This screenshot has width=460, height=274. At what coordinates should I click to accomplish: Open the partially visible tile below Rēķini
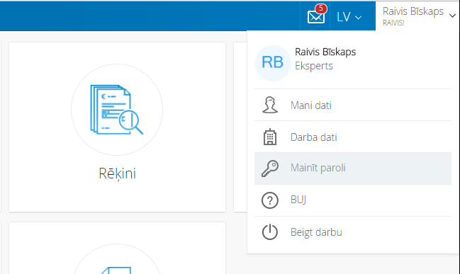tap(117, 248)
